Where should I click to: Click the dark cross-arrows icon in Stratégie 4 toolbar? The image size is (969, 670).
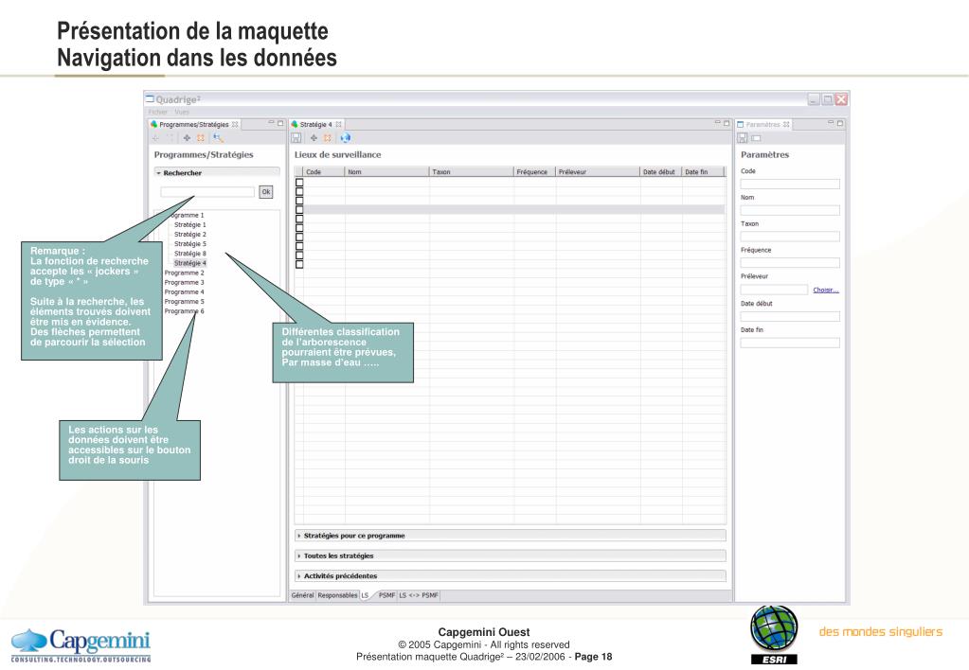(314, 138)
